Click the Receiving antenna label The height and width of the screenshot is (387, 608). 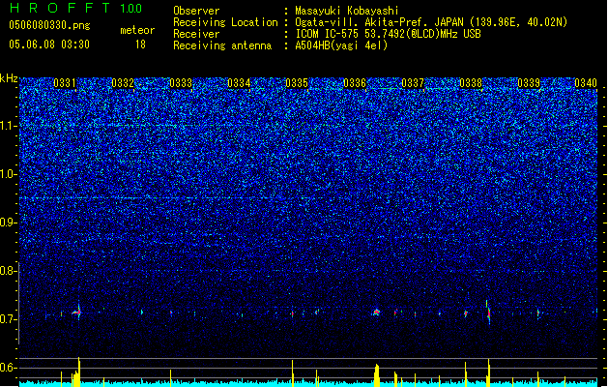(222, 45)
